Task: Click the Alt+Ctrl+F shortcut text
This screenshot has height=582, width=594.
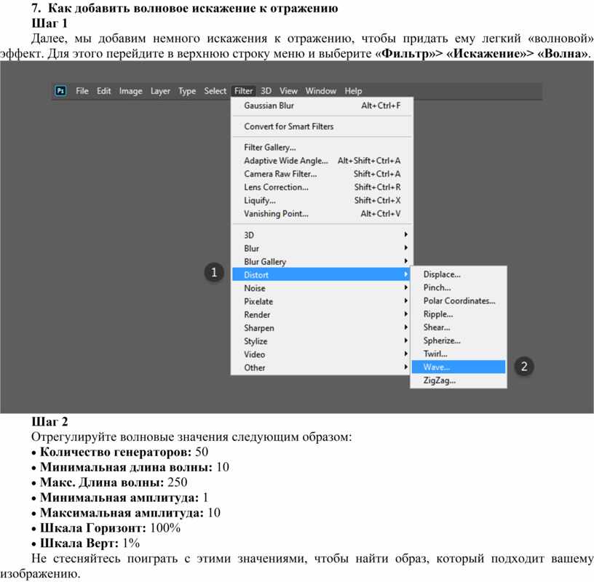Action: click(381, 105)
